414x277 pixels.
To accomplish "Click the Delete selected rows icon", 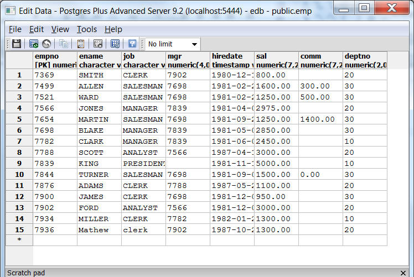I will pyautogui.click(x=98, y=44).
